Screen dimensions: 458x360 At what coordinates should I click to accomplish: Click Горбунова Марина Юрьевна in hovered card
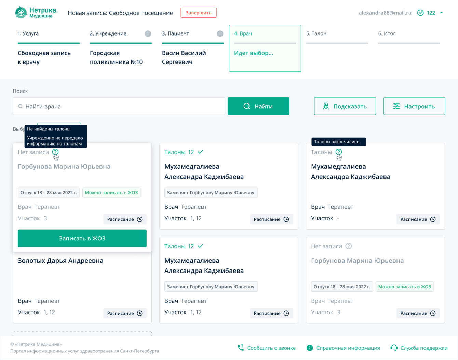pyautogui.click(x=64, y=167)
